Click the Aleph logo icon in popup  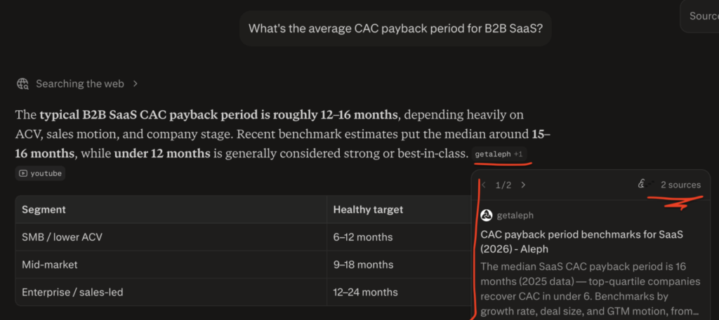click(487, 215)
